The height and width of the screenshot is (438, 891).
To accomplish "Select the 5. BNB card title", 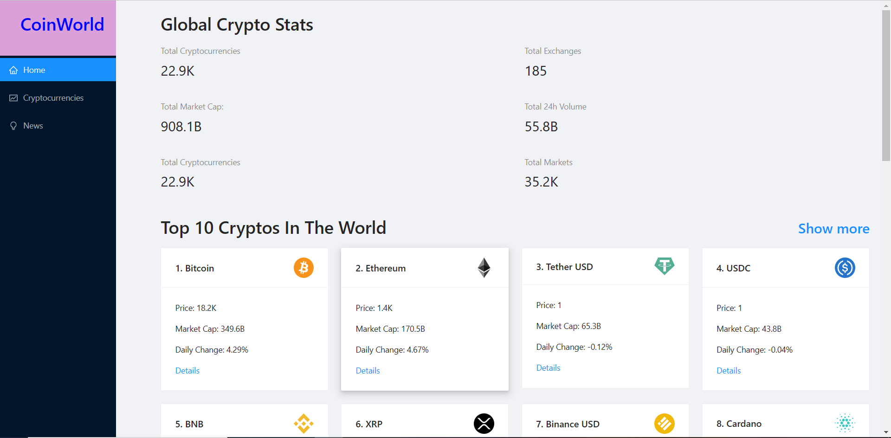I will [189, 424].
